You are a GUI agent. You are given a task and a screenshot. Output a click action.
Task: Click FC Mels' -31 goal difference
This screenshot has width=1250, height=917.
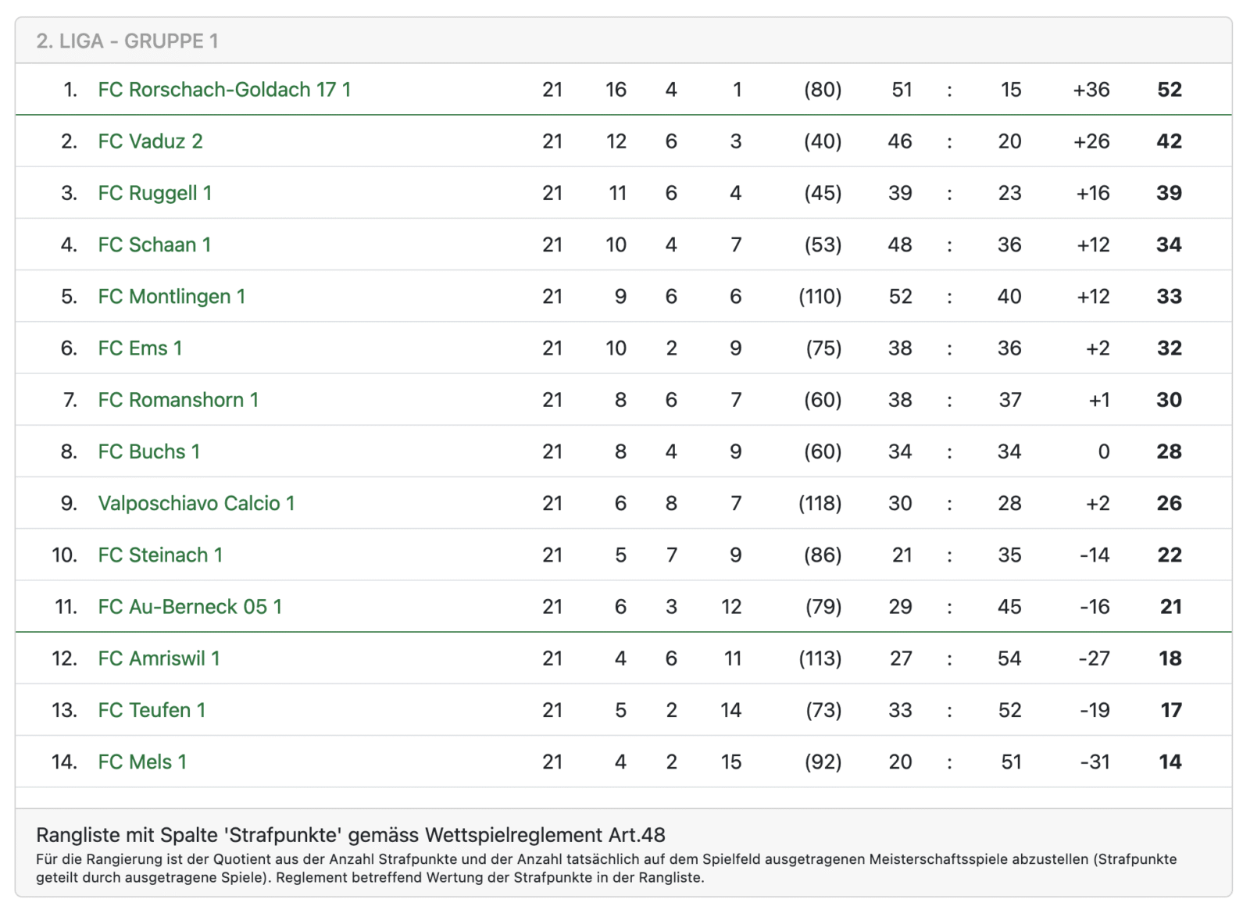tap(1094, 762)
